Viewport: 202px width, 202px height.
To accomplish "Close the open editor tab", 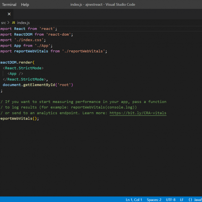I will (x=9, y=14).
